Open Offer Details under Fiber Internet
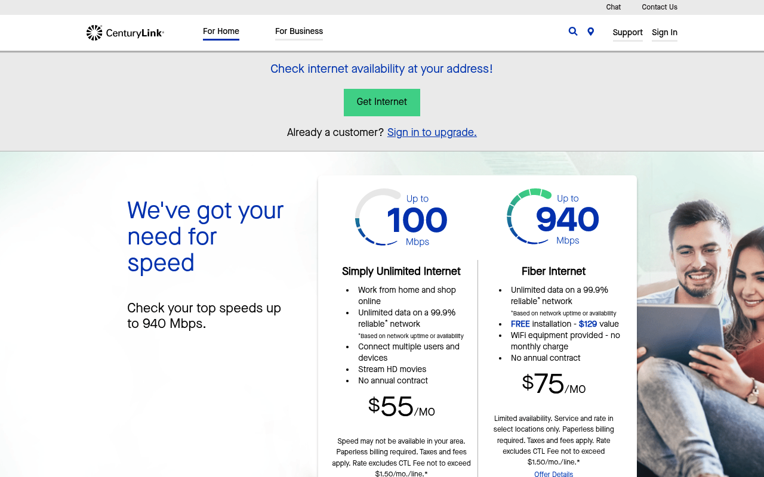Screen dimensions: 764x477 point(554,474)
